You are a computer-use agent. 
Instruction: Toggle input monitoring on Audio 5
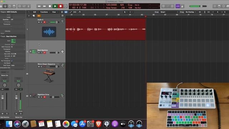pos(47,22)
